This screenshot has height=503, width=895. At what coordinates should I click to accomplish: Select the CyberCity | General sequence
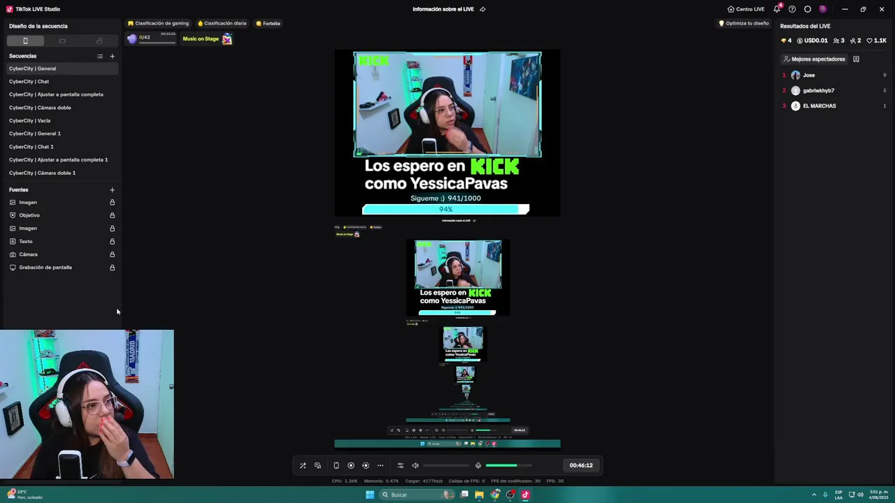pos(62,68)
